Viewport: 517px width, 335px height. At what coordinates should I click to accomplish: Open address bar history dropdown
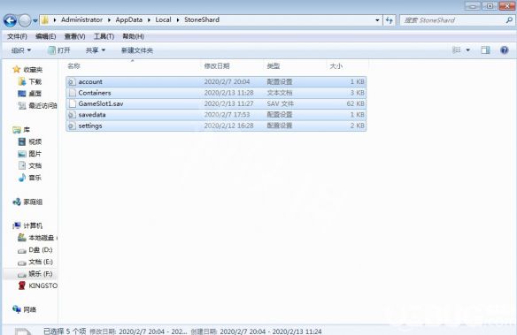pos(377,20)
